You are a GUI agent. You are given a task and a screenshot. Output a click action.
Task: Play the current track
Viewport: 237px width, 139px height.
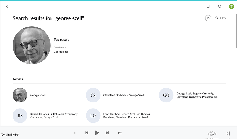[97, 133]
